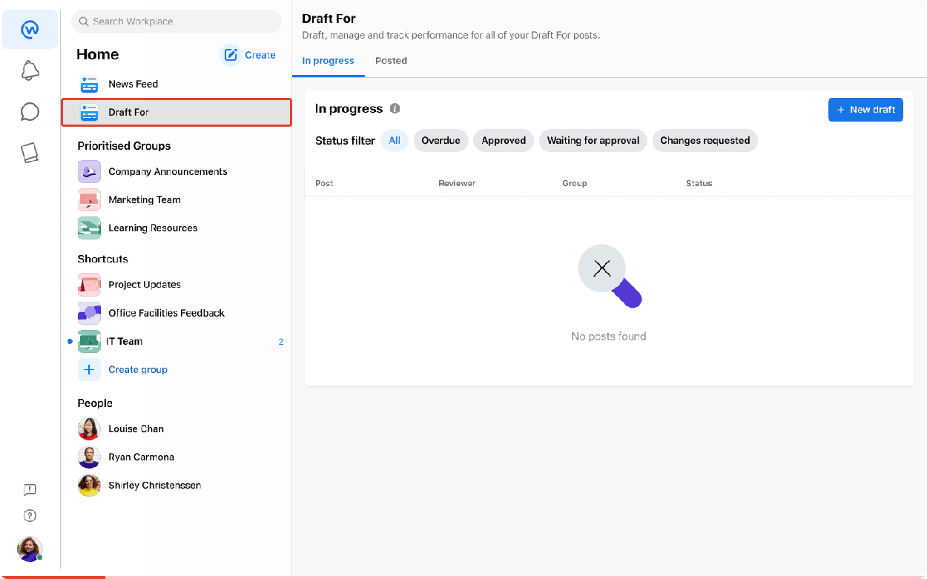Toggle the Changes requested filter
Image resolution: width=927 pixels, height=579 pixels.
pyautogui.click(x=705, y=140)
